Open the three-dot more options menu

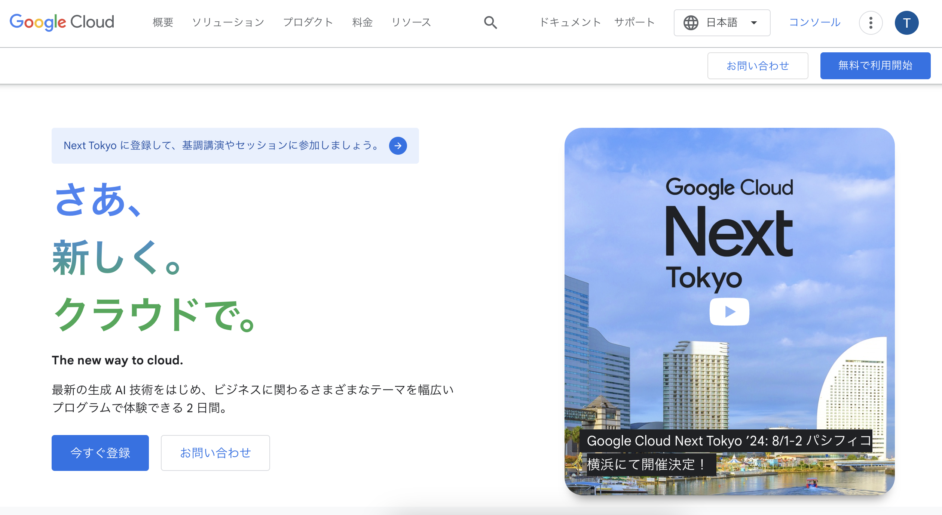click(871, 23)
